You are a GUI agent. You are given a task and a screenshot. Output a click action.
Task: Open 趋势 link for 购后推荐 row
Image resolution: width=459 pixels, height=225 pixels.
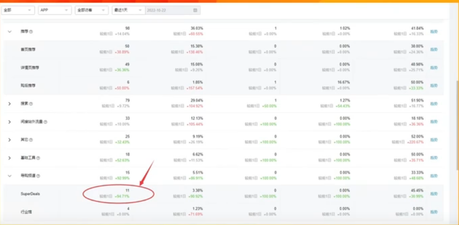[434, 86]
